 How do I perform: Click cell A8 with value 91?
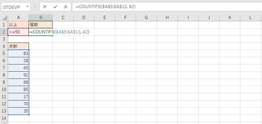[x=19, y=75]
